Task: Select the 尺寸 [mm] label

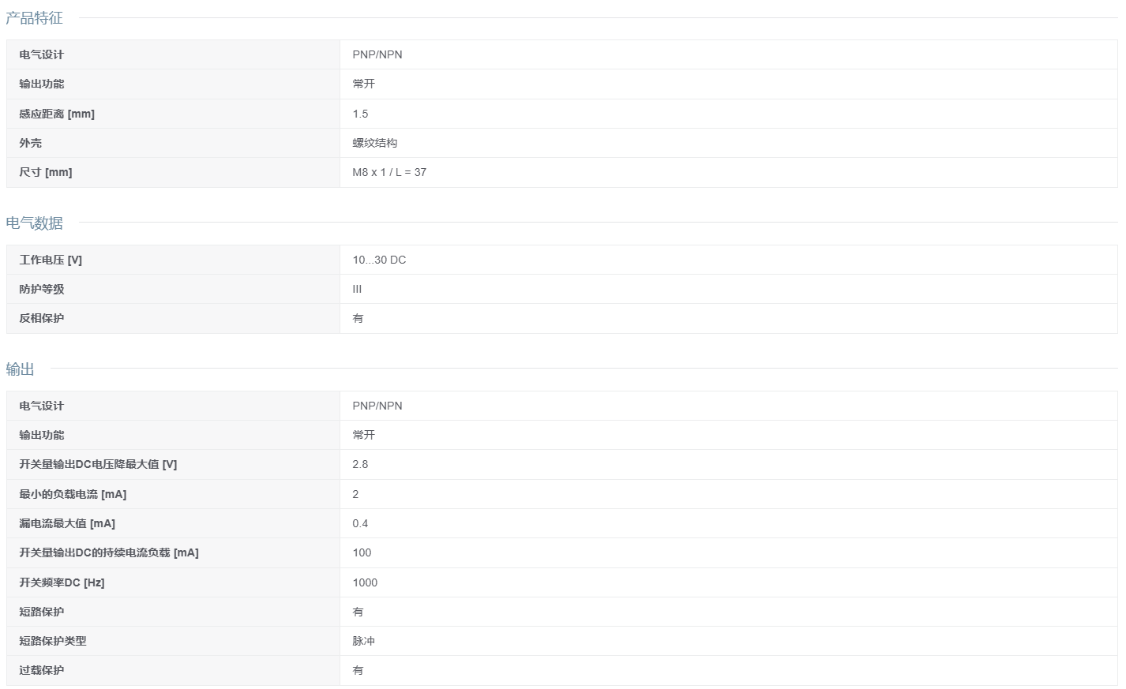Action: pyautogui.click(x=46, y=172)
